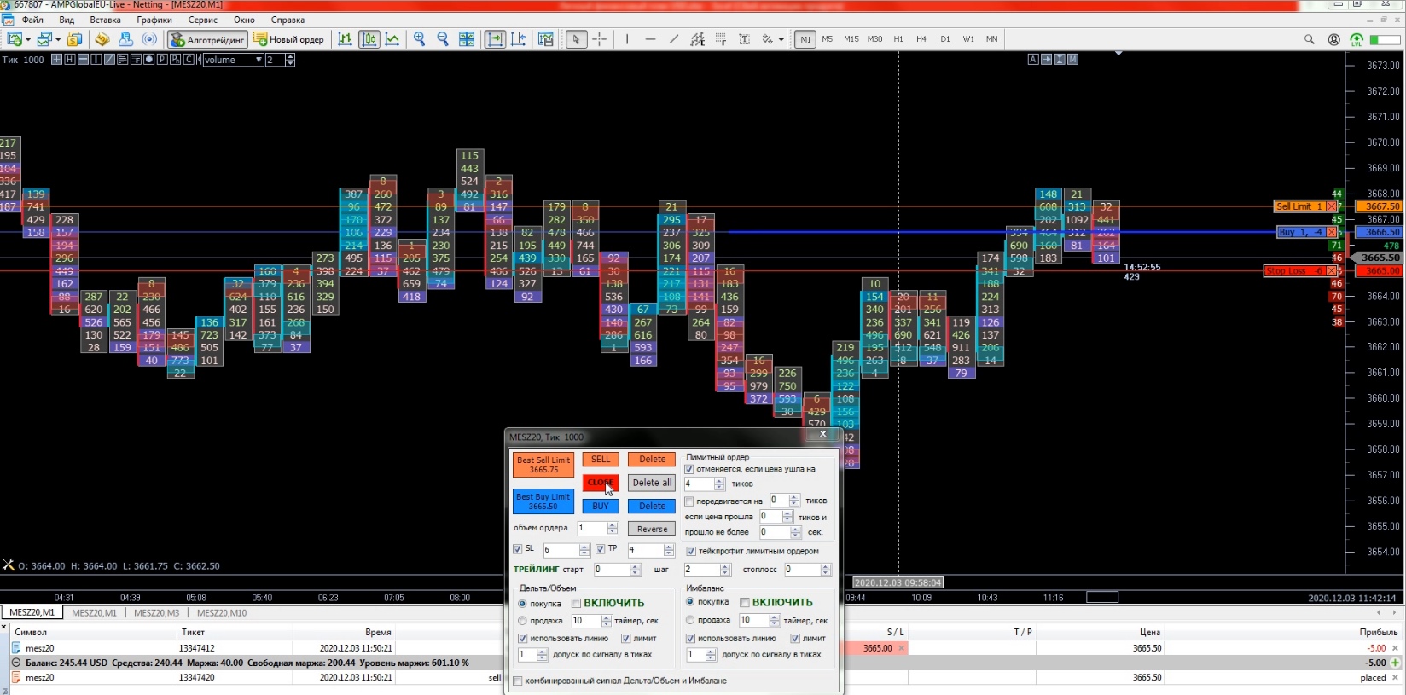Image resolution: width=1406 pixels, height=695 pixels.
Task: Switch chart to candlestick view
Action: pos(369,39)
